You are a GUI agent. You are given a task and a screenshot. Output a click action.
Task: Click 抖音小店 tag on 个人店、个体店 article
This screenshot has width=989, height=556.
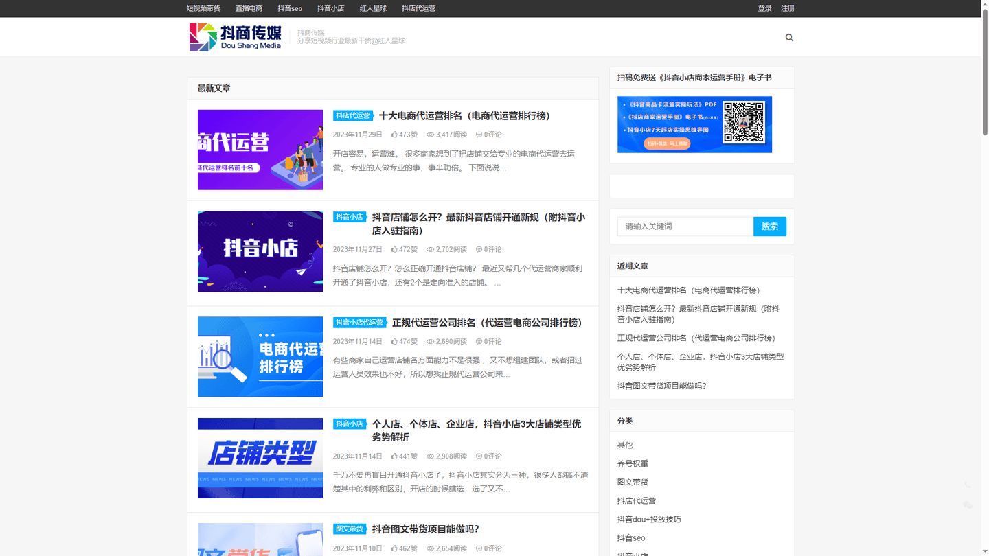[350, 424]
